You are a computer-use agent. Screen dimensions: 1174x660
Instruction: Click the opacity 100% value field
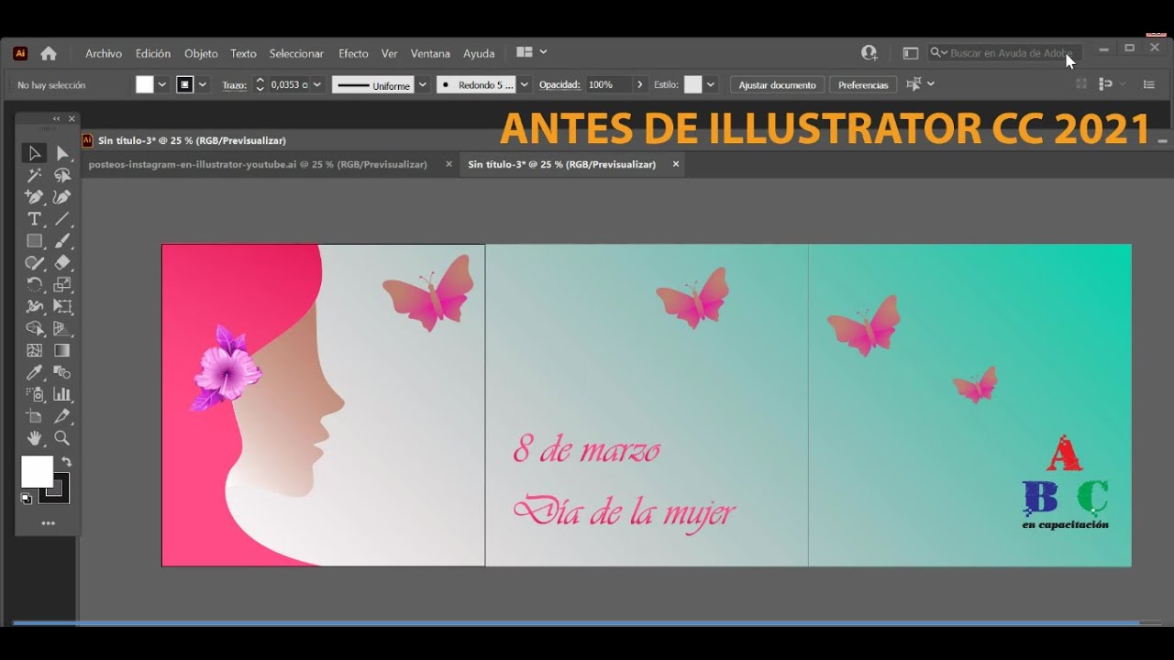(x=608, y=84)
